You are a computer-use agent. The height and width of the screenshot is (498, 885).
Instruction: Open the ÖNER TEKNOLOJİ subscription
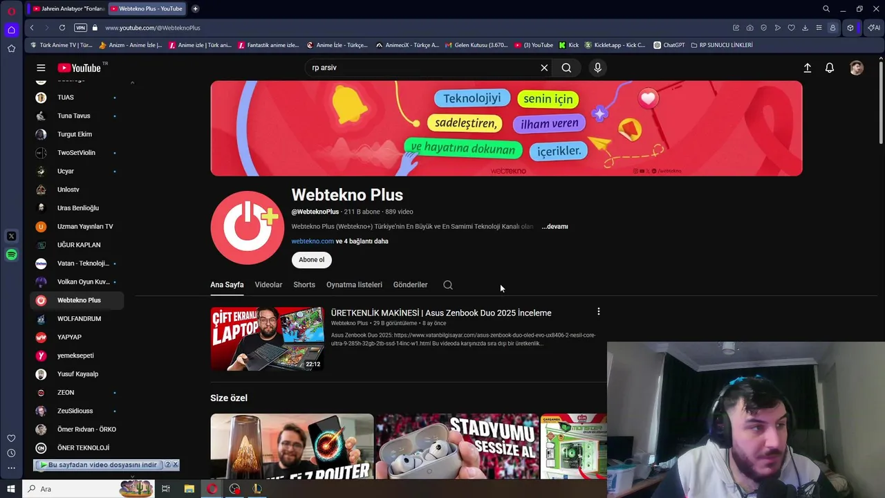[77, 448]
